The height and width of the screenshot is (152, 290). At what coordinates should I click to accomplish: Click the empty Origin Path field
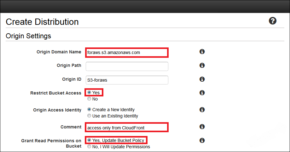[127, 66]
